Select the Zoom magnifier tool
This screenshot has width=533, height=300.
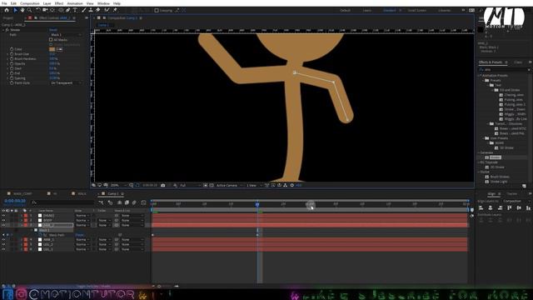coord(30,10)
